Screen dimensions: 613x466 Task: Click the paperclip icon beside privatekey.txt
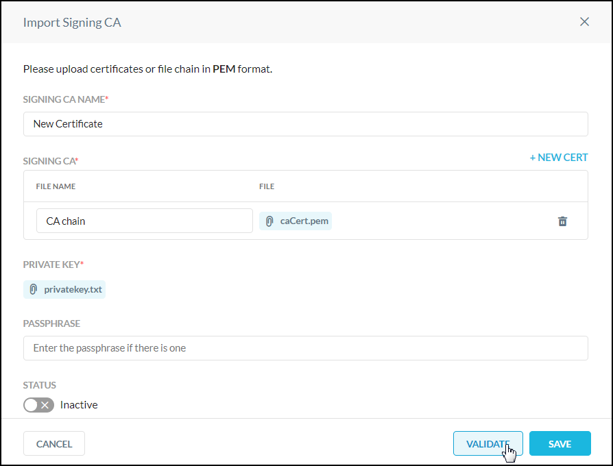[34, 289]
